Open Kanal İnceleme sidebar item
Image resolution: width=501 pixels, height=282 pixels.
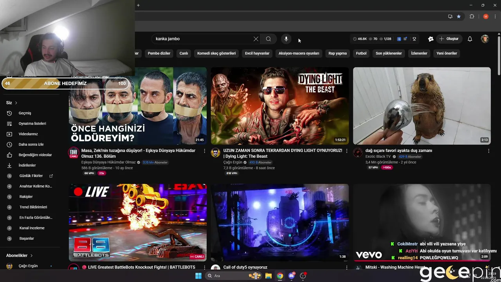[x=30, y=228]
